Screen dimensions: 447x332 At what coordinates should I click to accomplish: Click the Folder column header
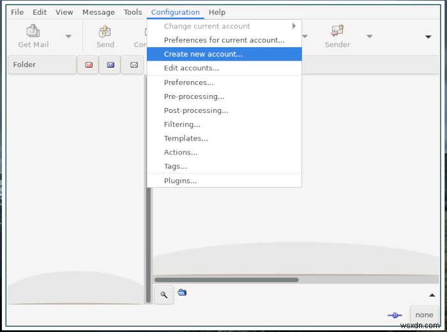coord(42,65)
